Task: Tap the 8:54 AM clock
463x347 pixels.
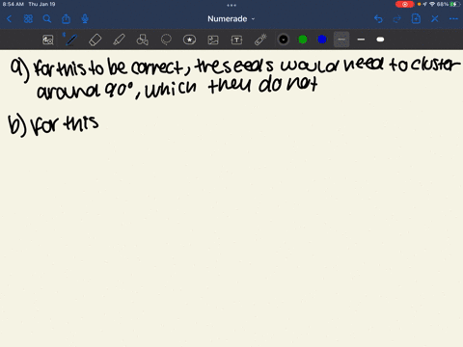Action: click(x=14, y=4)
